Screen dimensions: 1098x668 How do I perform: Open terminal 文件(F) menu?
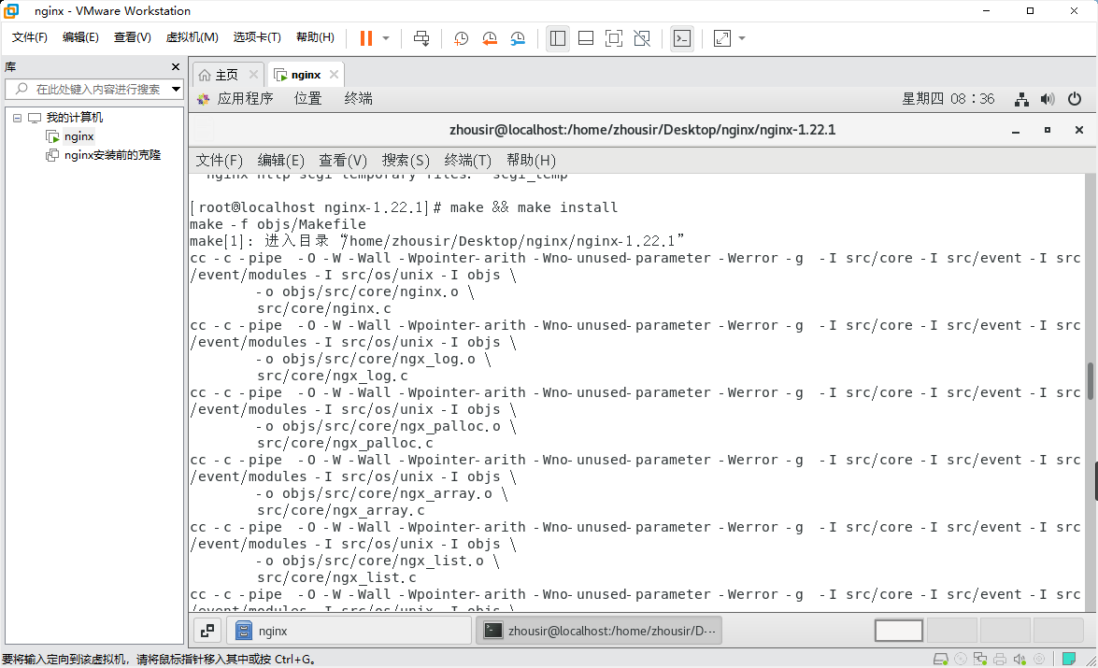[x=220, y=161]
